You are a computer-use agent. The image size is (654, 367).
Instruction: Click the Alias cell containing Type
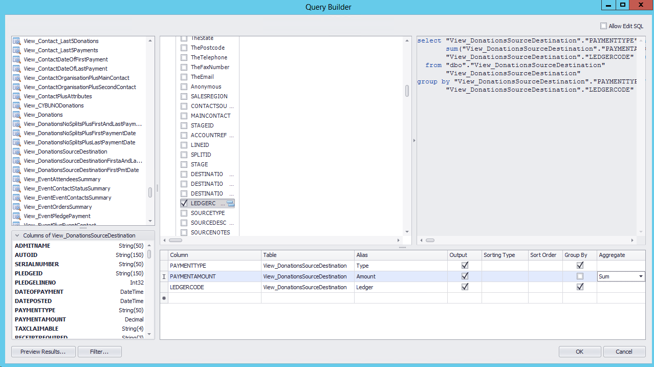point(401,266)
